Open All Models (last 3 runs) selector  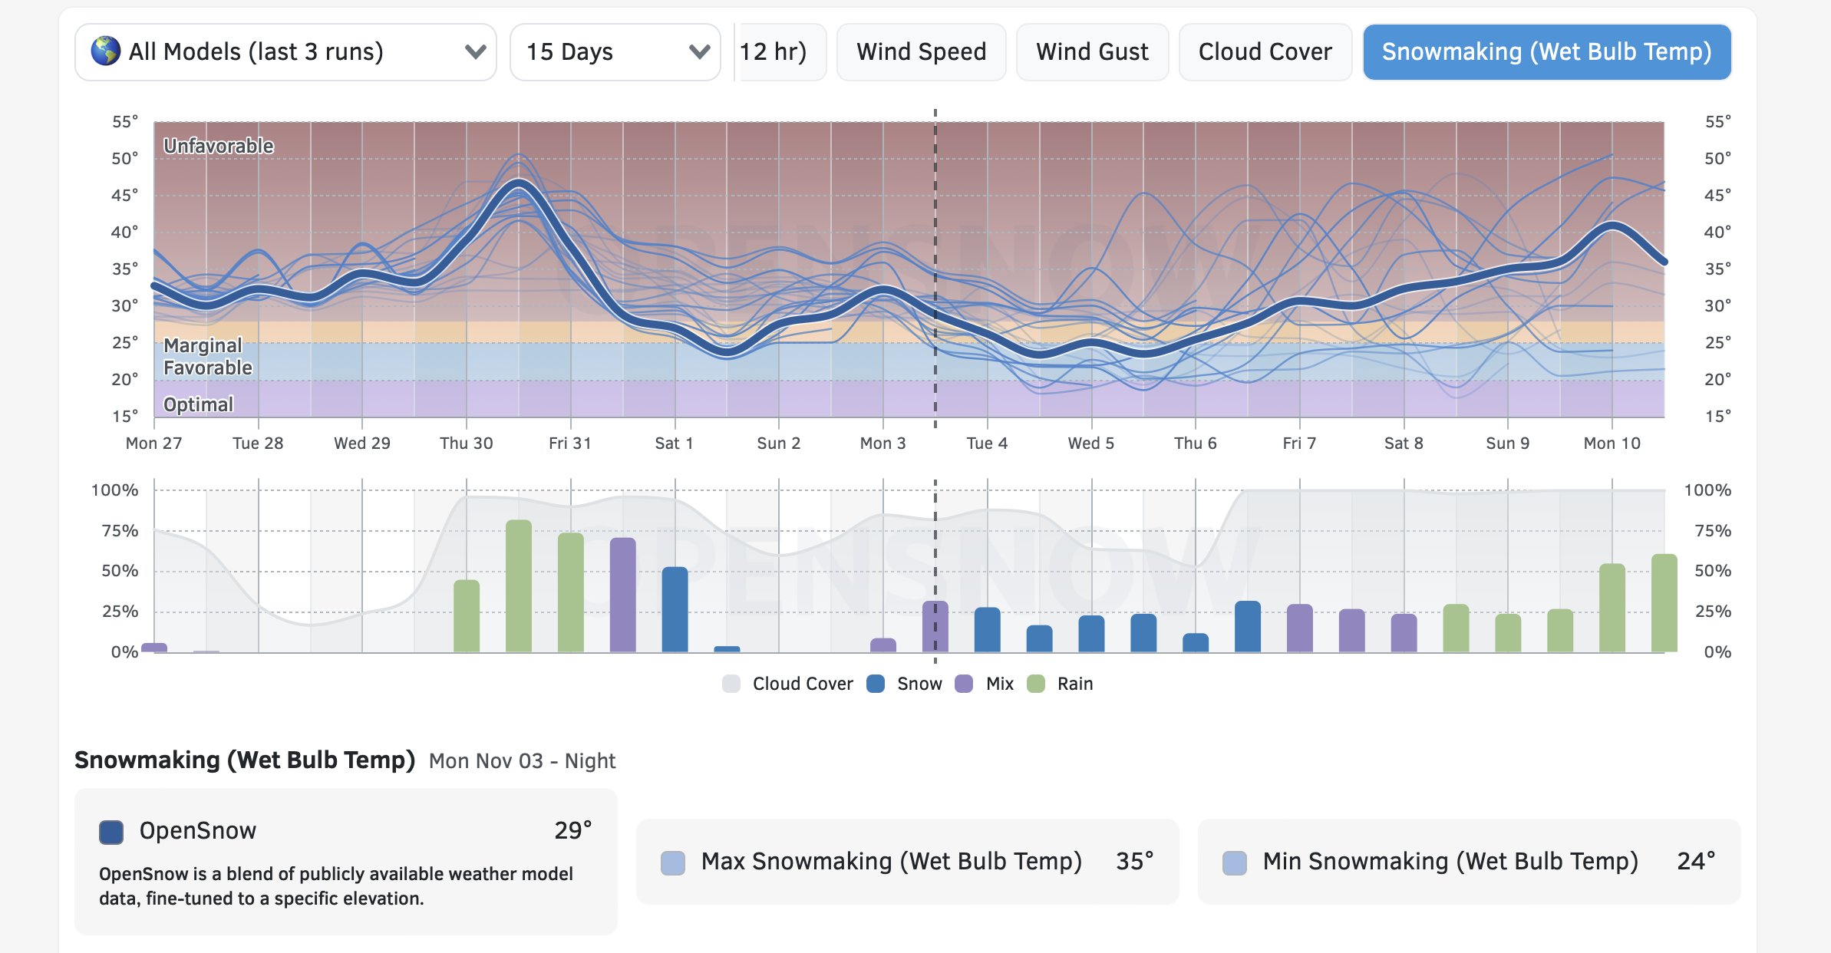coord(284,52)
